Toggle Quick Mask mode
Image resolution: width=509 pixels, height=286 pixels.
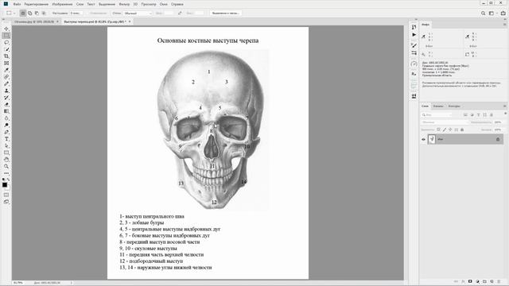[x=6, y=195]
